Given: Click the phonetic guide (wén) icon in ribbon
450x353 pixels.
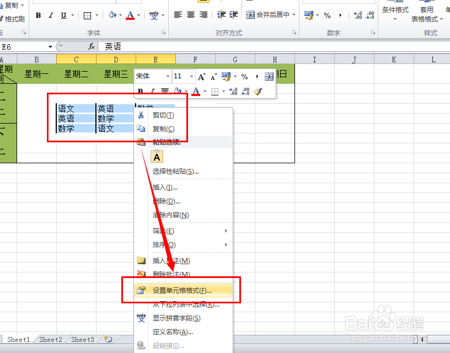Looking at the screenshot, I should [x=154, y=15].
